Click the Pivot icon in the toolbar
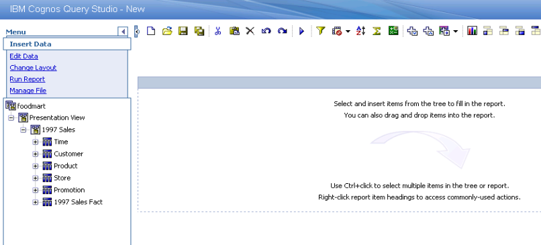The width and height of the screenshot is (541, 245). (x=504, y=31)
